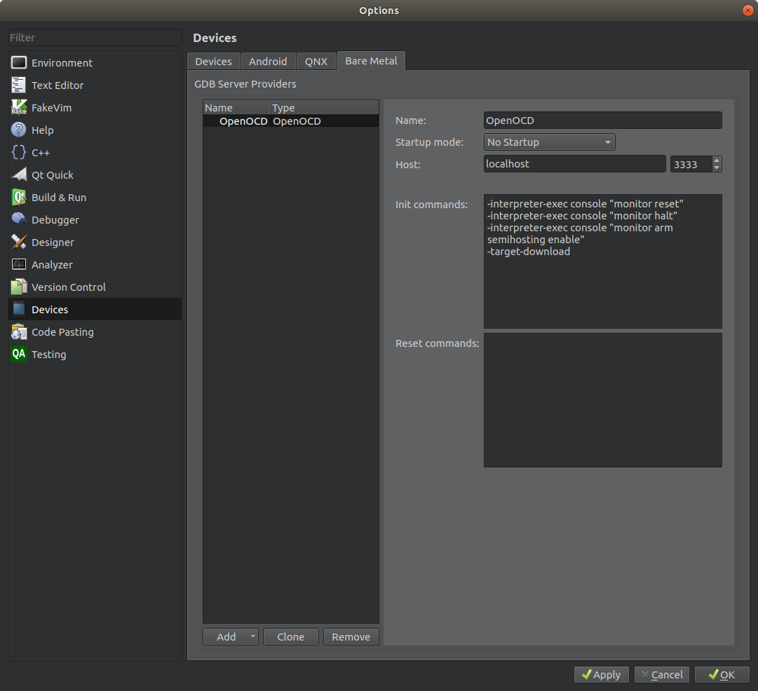This screenshot has height=691, width=758.
Task: Switch to the Android tab
Action: 268,62
